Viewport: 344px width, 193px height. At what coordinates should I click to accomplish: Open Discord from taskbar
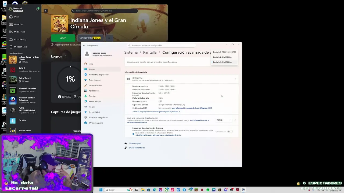(226, 190)
